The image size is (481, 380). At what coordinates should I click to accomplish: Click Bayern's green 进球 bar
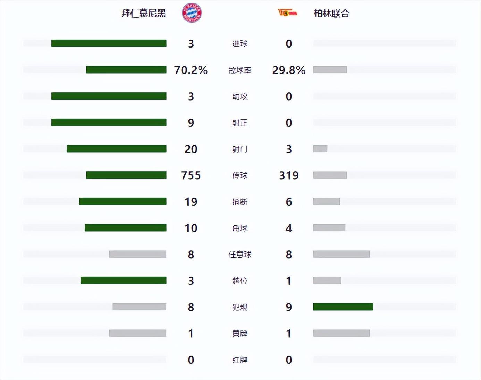point(109,43)
